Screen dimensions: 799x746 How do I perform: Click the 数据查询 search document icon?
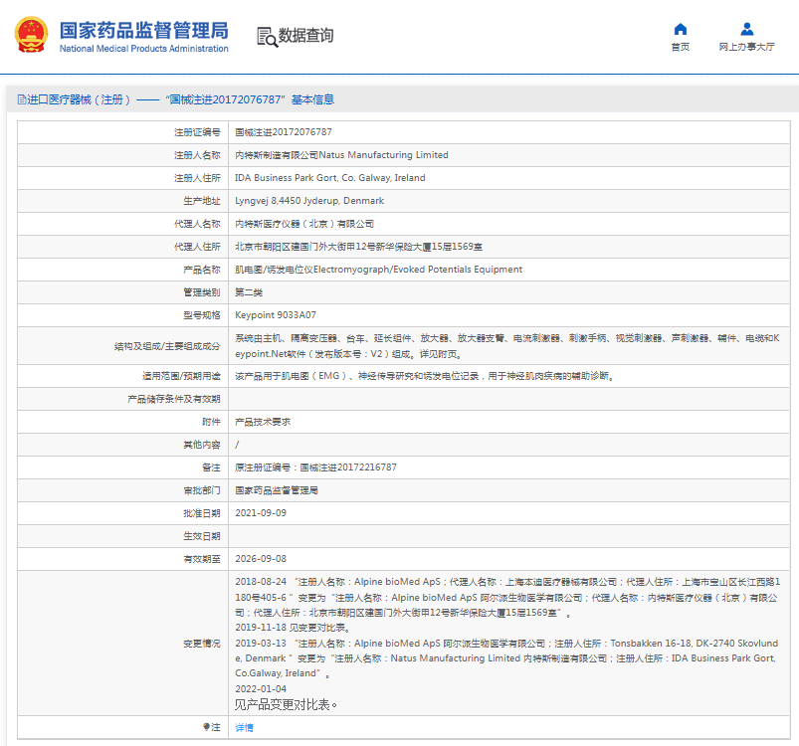[266, 37]
